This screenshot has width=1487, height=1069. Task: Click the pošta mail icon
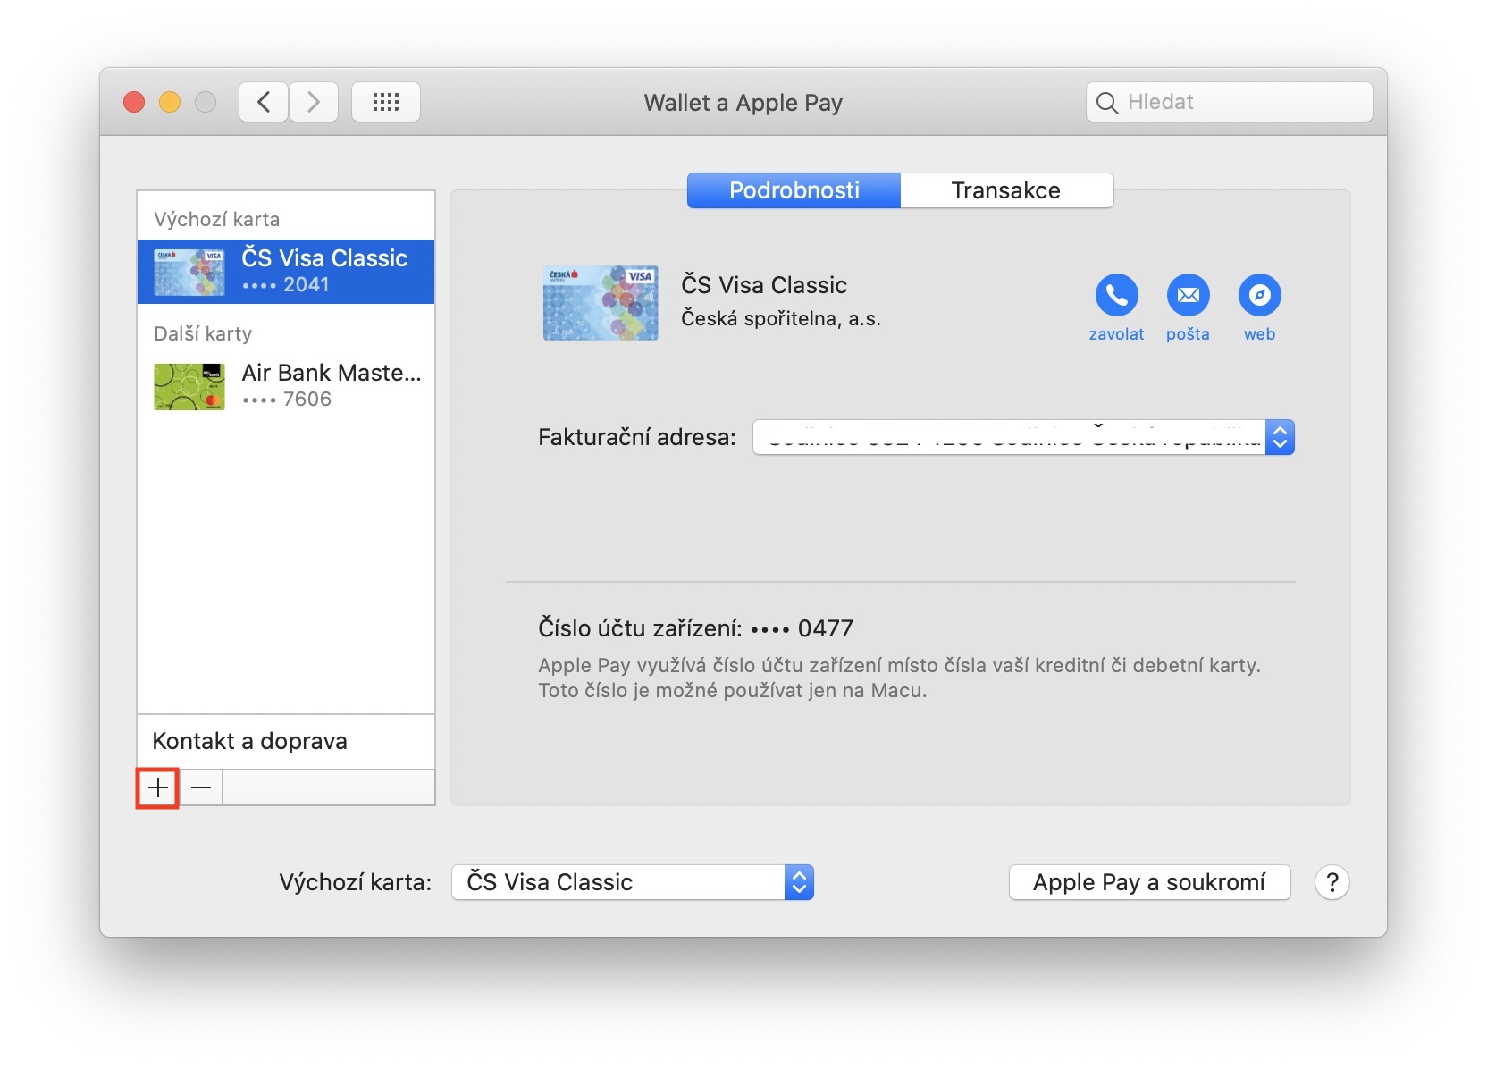1188,295
